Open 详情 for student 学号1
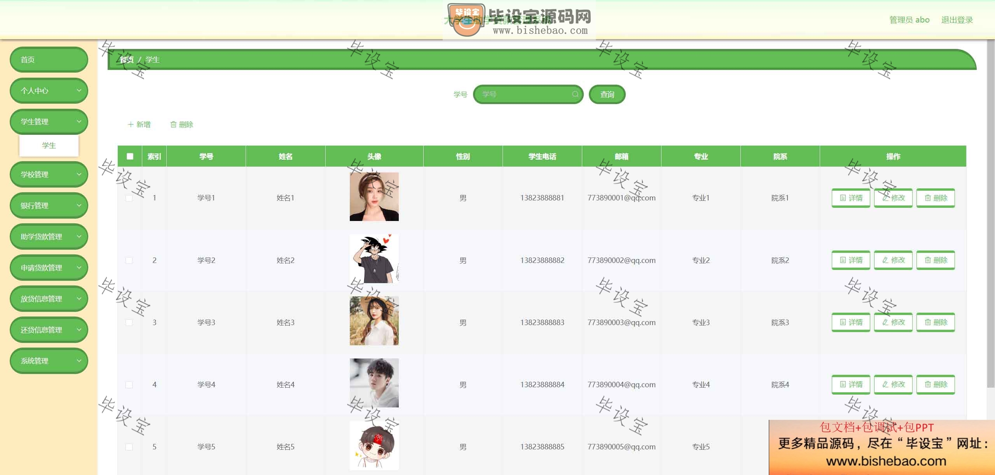995x475 pixels. [851, 198]
